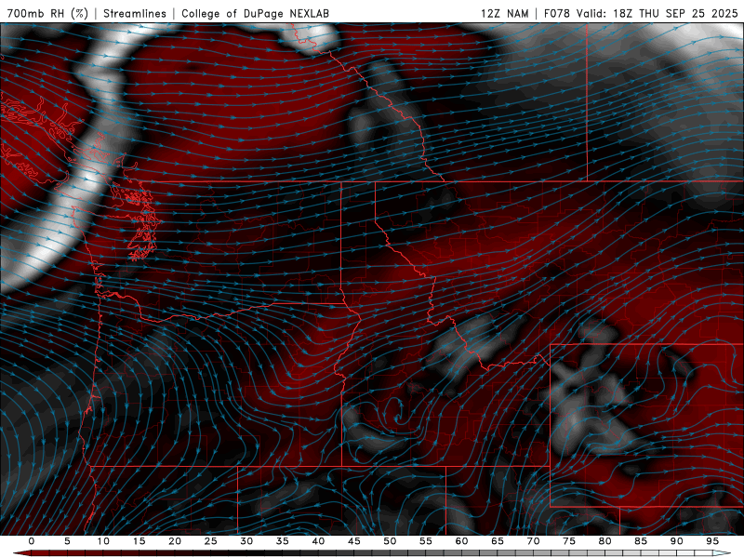744x558 pixels.
Task: Click the "90" value on the color scale
Action: coord(677,541)
